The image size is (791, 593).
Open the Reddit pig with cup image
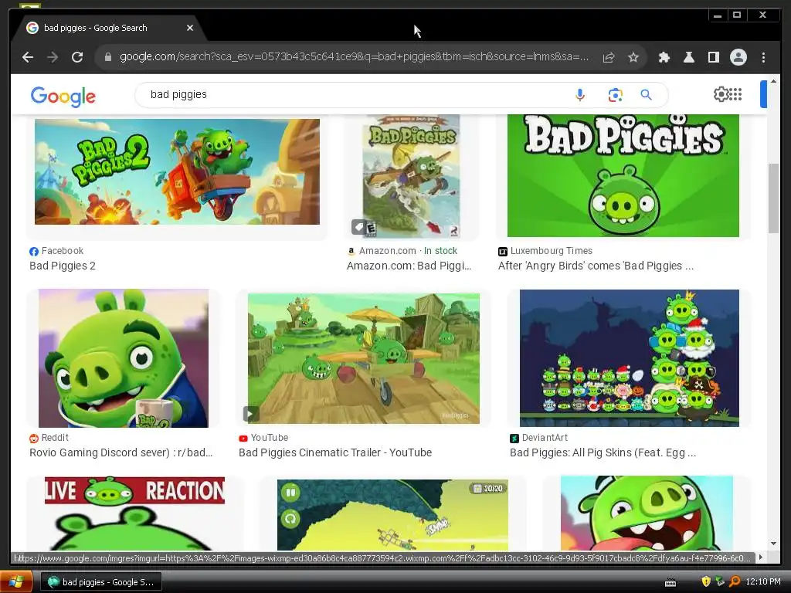(x=124, y=358)
